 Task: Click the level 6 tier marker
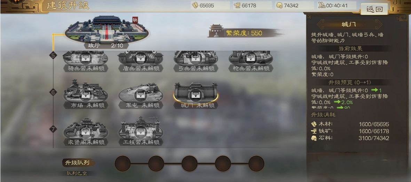(x=53, y=92)
